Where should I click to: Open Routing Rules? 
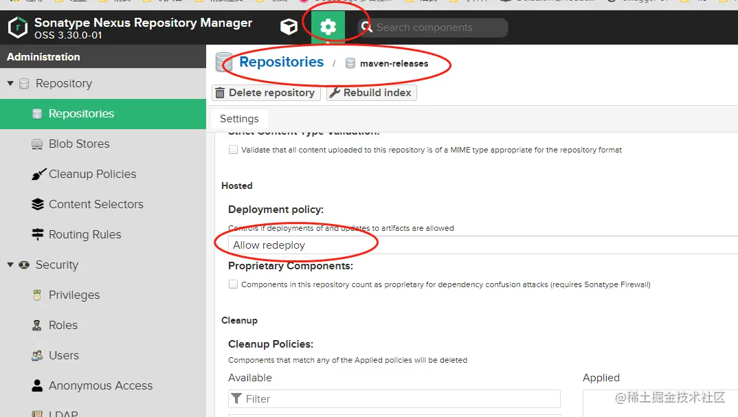coord(85,234)
